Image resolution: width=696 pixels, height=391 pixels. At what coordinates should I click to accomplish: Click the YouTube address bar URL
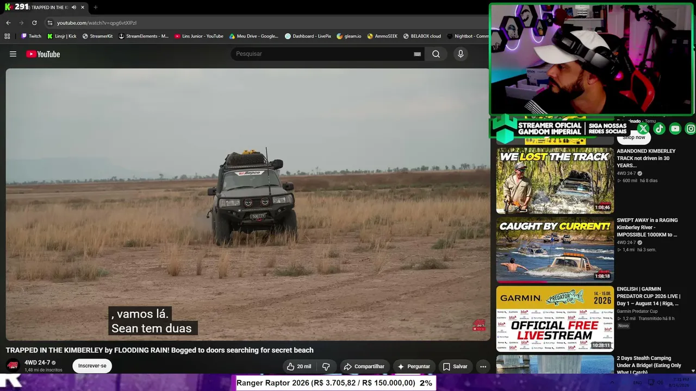(97, 23)
